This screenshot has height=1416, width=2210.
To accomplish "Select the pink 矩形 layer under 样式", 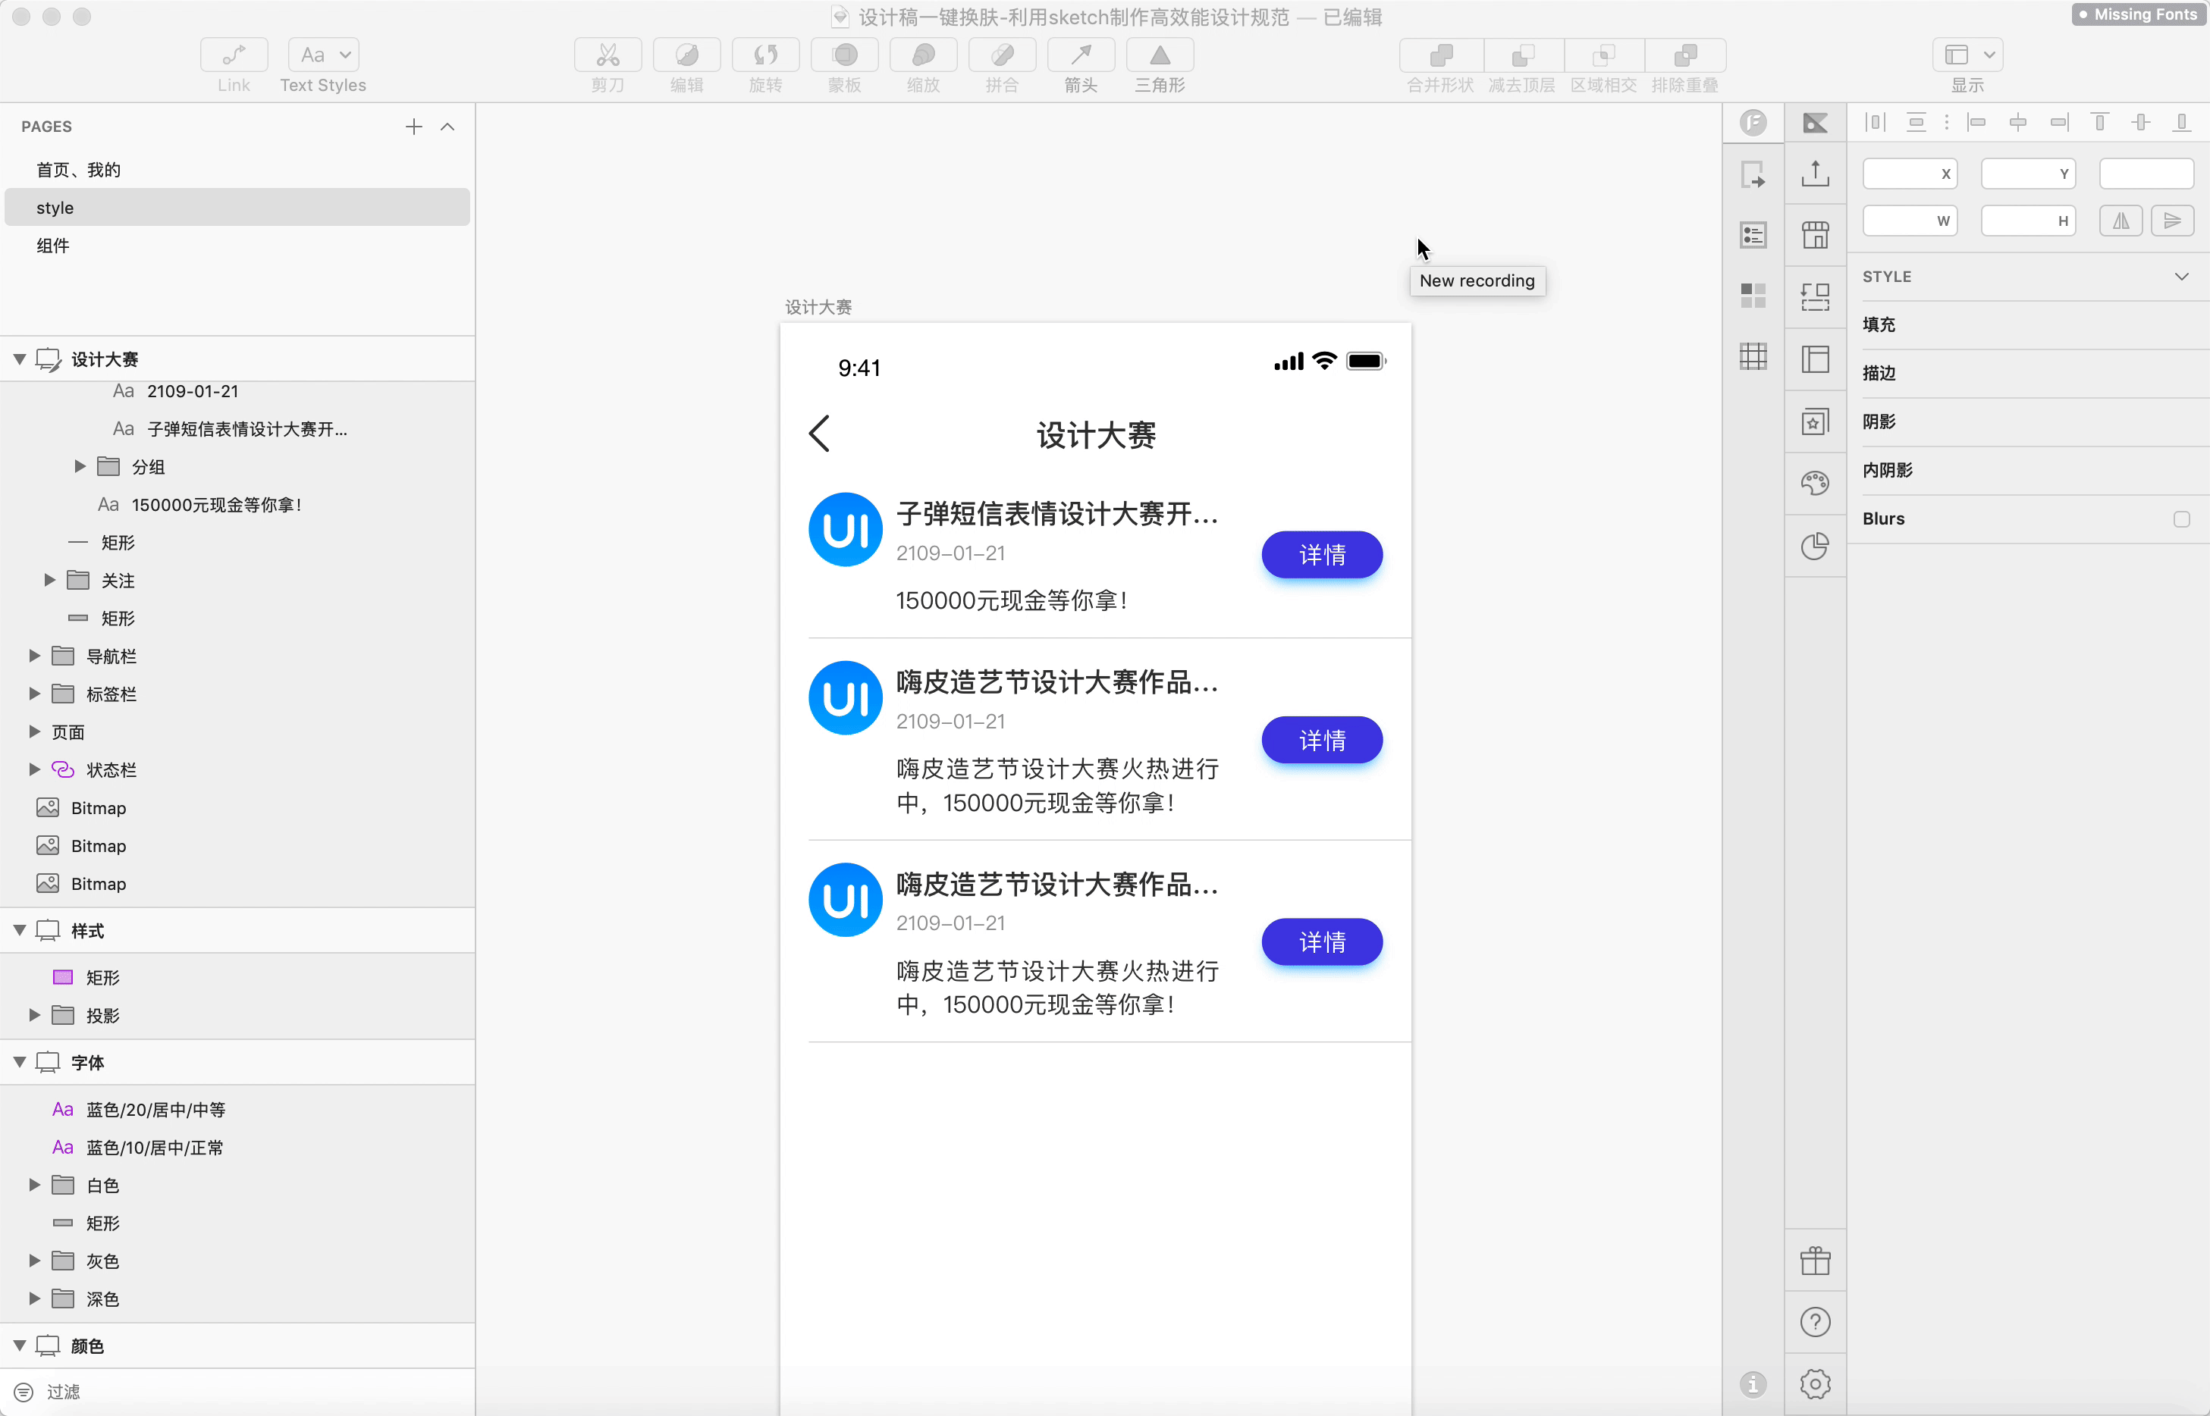I will tap(103, 977).
